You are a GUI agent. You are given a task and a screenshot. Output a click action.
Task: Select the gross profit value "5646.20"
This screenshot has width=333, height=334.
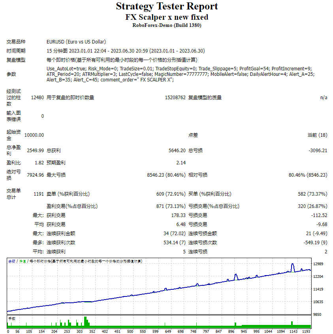click(177, 151)
